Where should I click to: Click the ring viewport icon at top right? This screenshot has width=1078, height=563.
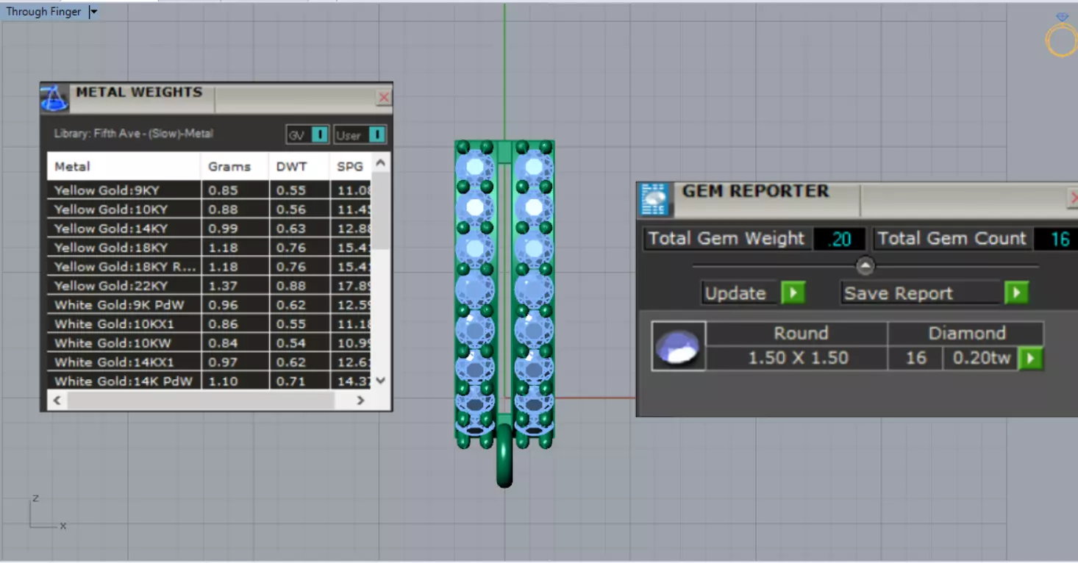point(1062,35)
